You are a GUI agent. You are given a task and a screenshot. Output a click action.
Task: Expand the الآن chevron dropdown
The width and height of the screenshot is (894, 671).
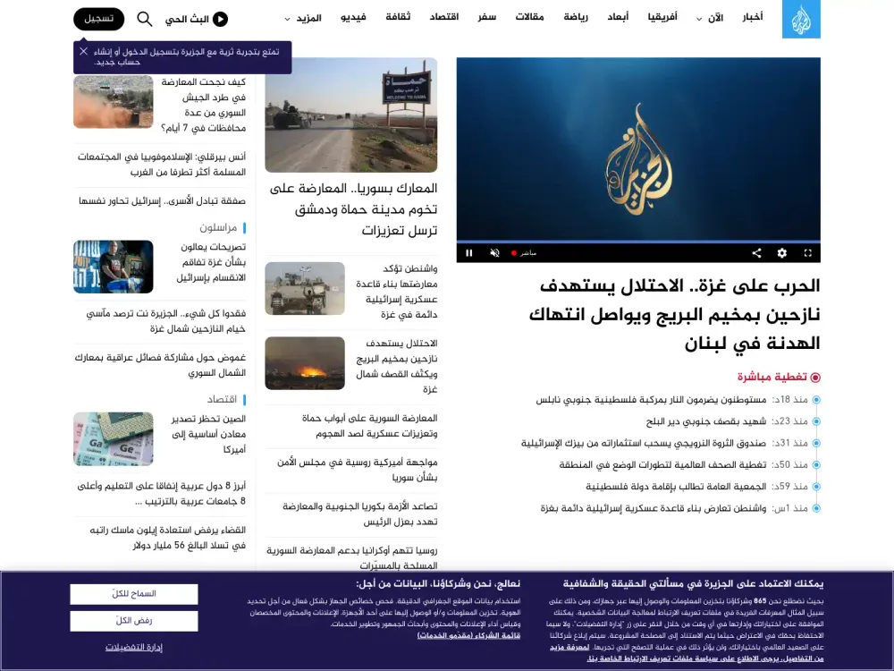pyautogui.click(x=700, y=20)
